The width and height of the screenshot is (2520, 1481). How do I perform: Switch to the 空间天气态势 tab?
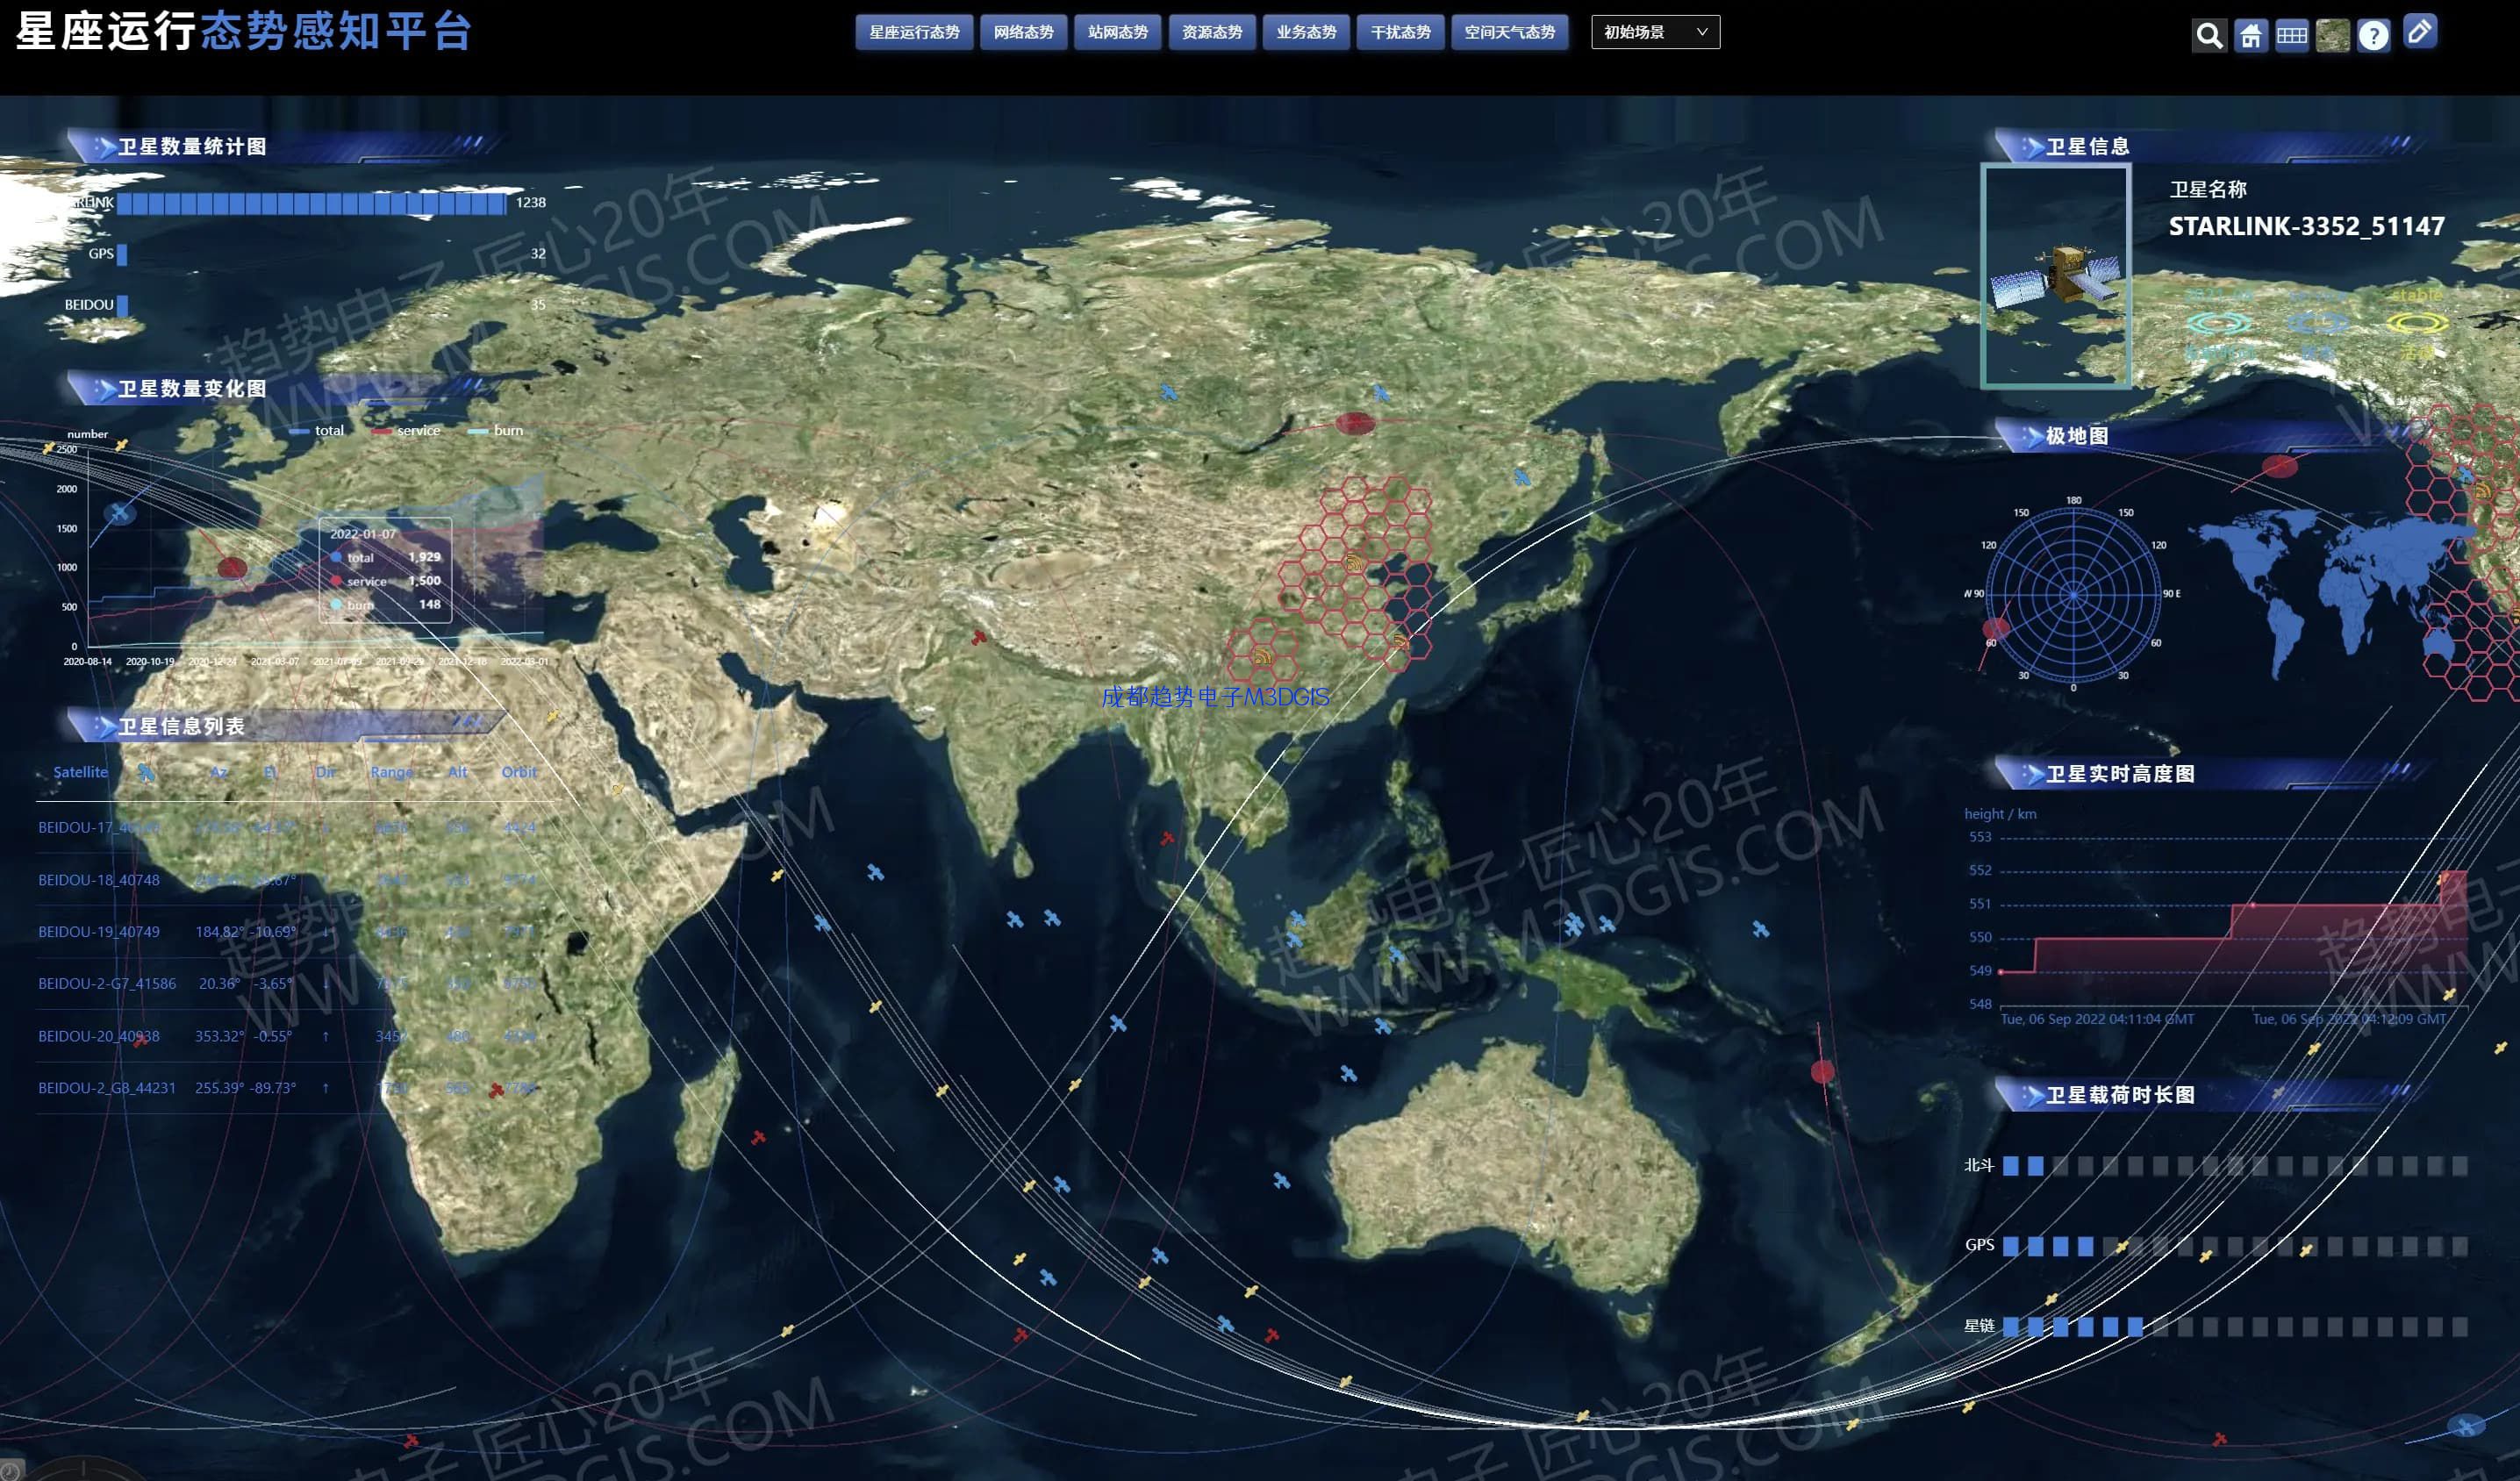tap(1509, 32)
